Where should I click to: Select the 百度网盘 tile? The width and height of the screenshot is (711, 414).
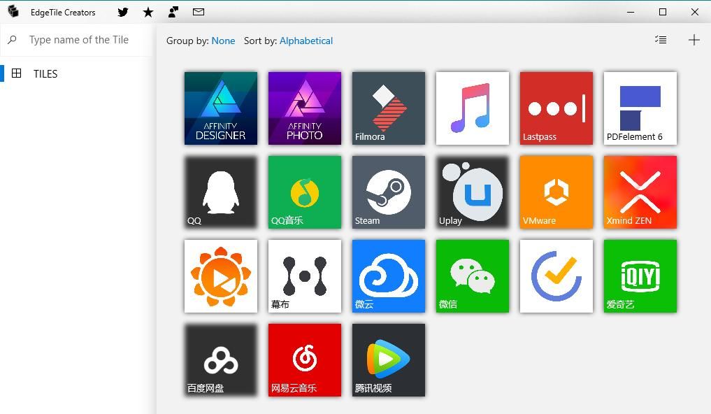coord(221,360)
